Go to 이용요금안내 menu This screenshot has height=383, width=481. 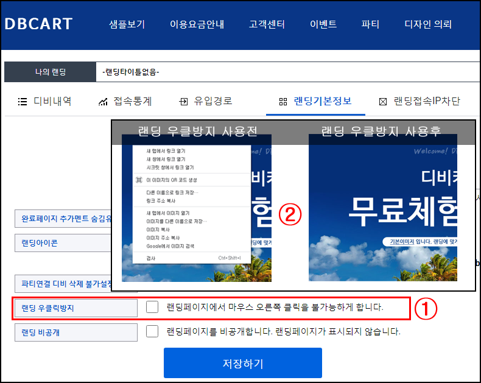[197, 25]
